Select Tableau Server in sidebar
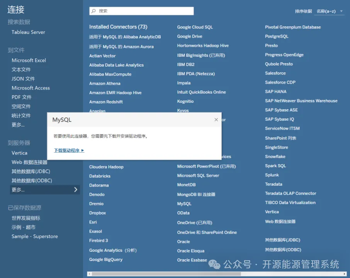This screenshot has width=350, height=278. click(28, 32)
